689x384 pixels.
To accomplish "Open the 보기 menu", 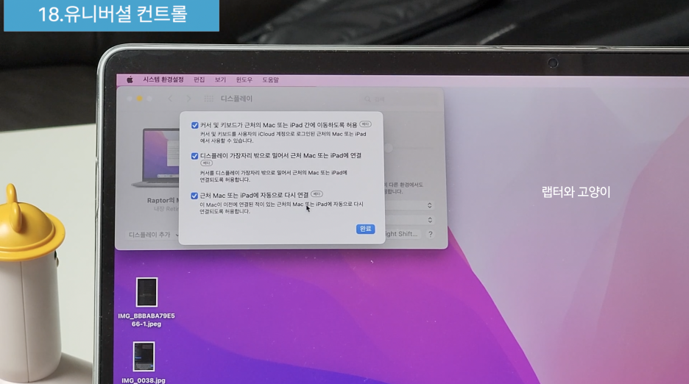I will pos(220,79).
